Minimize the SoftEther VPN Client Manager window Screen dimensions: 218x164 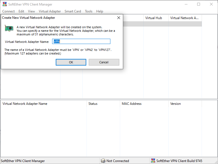tap(186, 4)
